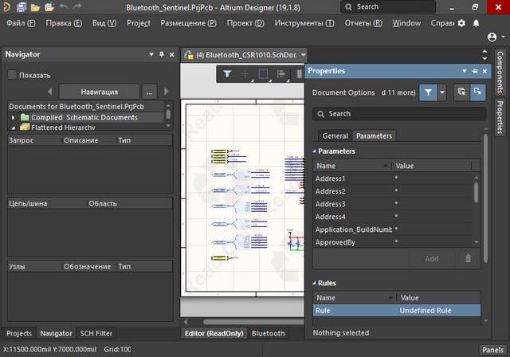Click the trash delete icon under Parameters

[x=468, y=258]
